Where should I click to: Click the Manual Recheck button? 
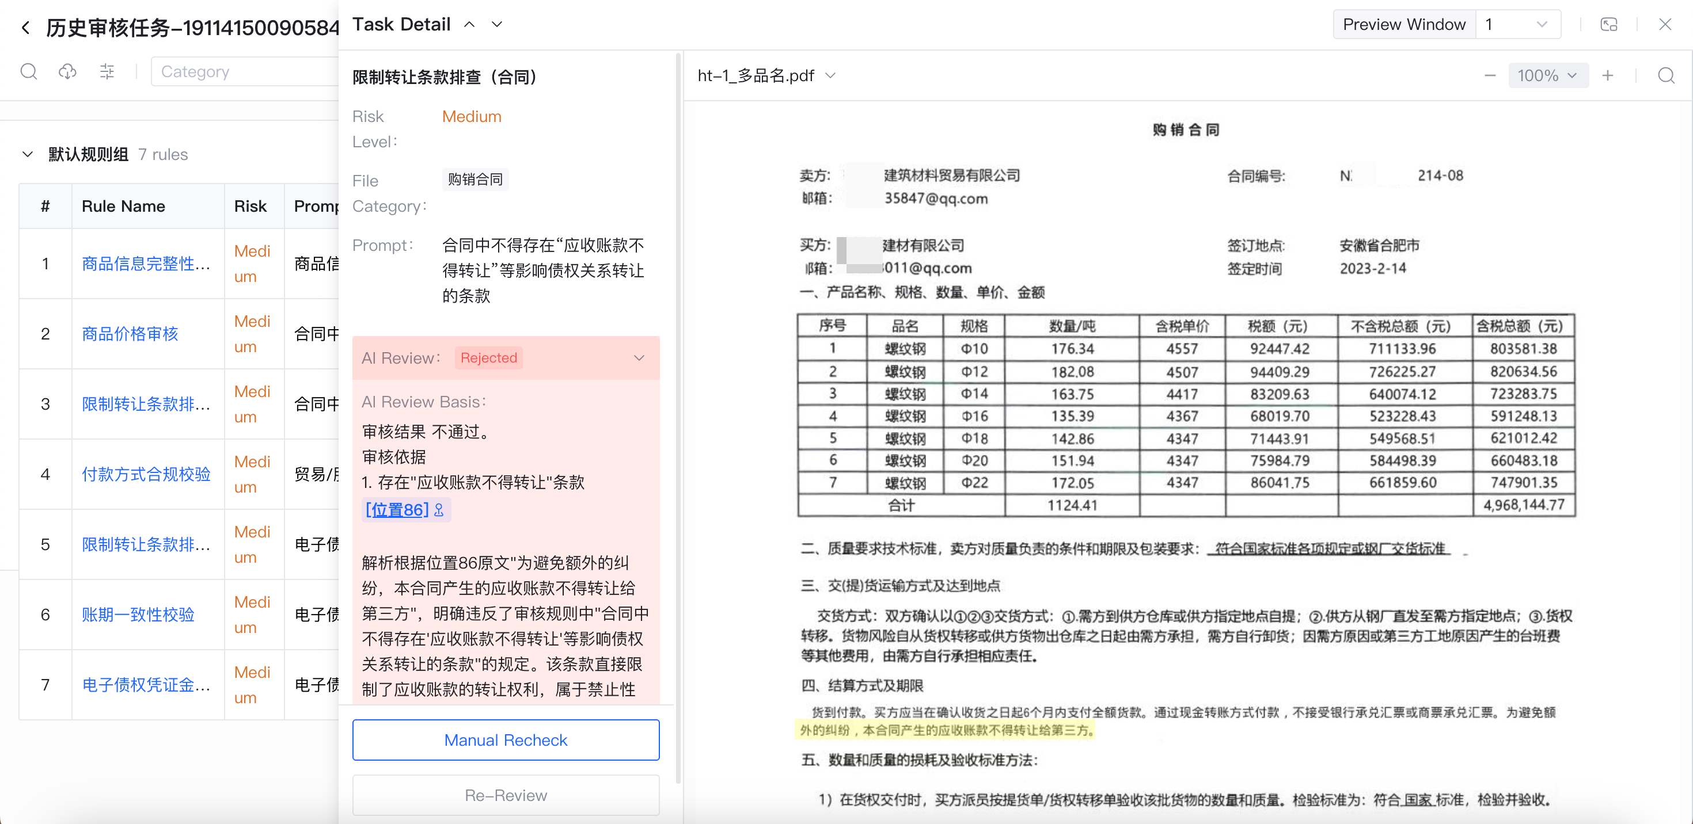pyautogui.click(x=506, y=740)
